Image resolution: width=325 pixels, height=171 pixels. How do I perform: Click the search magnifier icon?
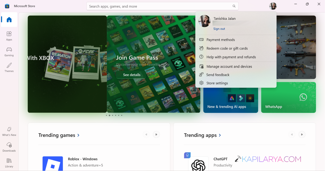(x=234, y=6)
